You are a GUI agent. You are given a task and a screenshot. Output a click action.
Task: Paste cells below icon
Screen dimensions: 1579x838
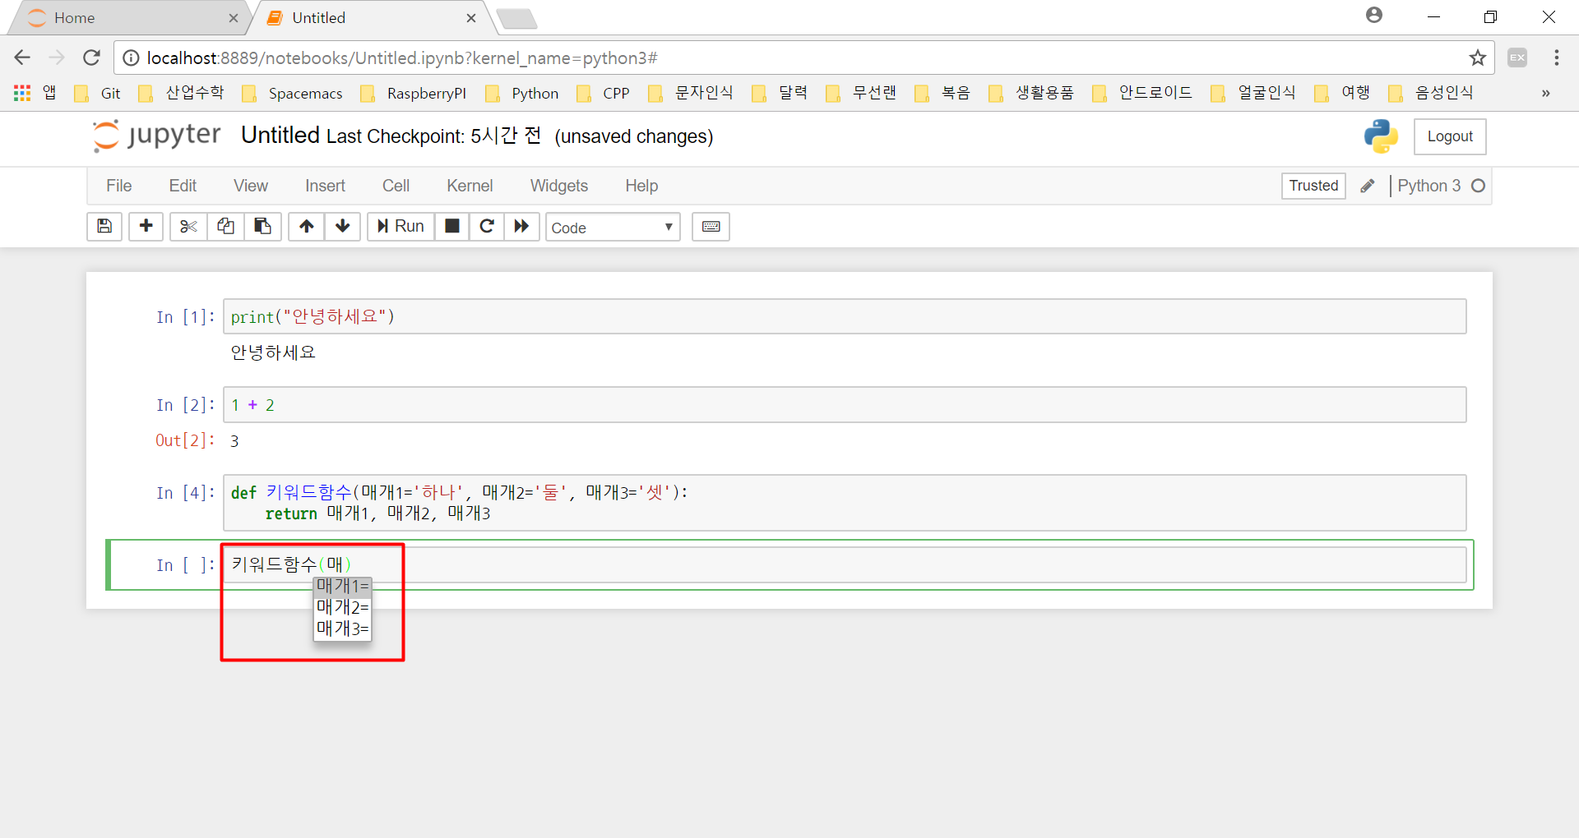(262, 227)
